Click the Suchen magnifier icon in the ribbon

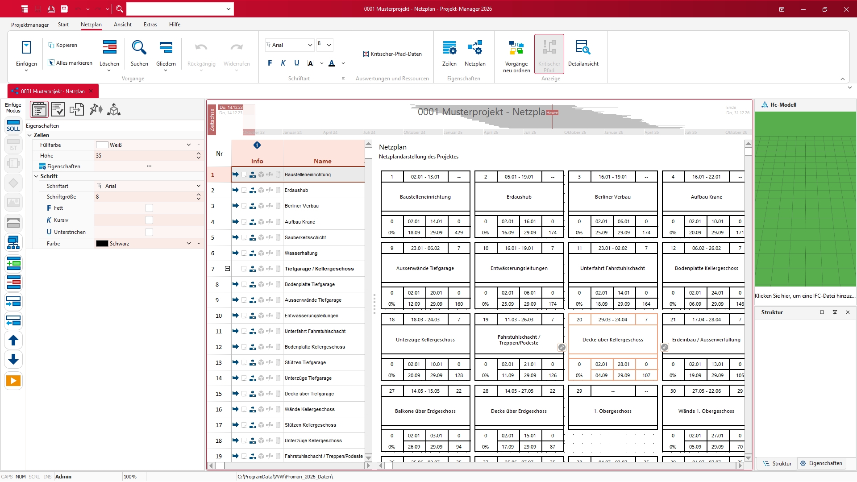[x=139, y=47]
